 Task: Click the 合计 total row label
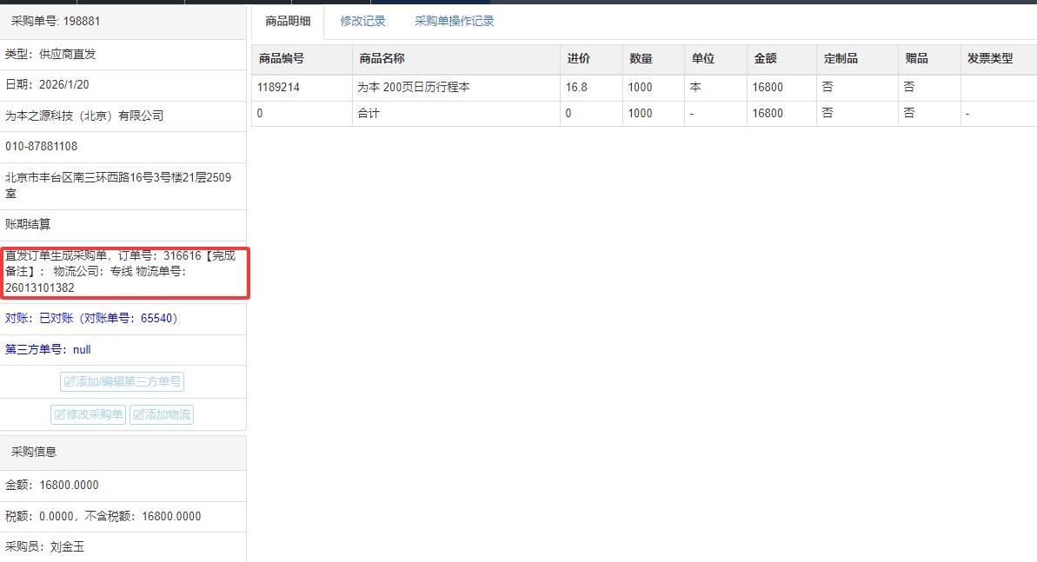point(369,114)
